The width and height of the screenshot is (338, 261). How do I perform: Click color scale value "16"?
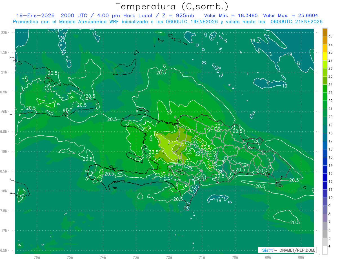331,149
